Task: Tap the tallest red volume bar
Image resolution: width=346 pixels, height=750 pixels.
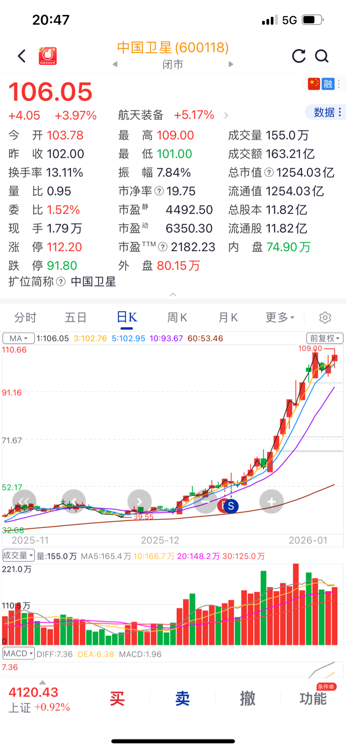Action: (296, 604)
